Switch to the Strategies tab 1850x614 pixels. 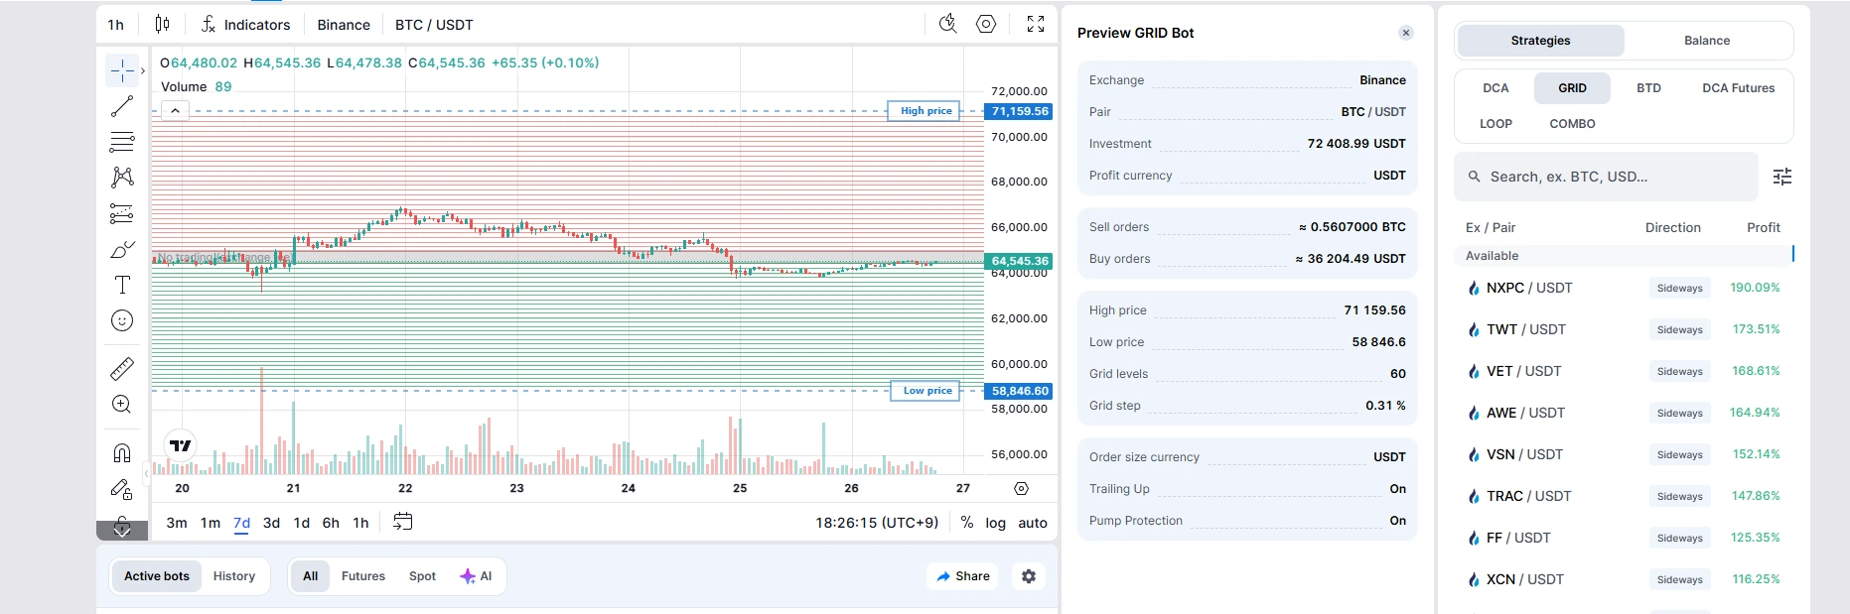coord(1541,41)
